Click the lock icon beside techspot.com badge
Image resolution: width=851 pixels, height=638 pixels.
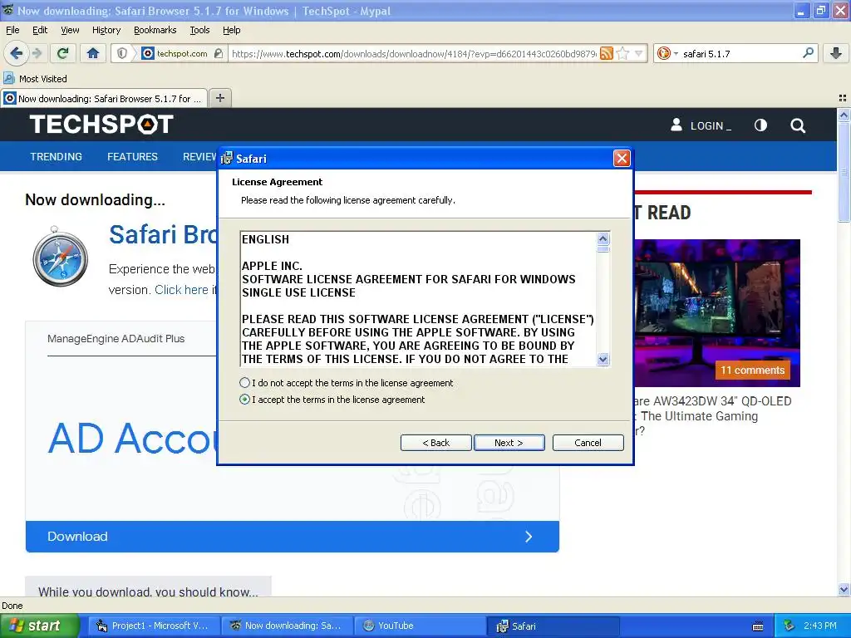(219, 53)
